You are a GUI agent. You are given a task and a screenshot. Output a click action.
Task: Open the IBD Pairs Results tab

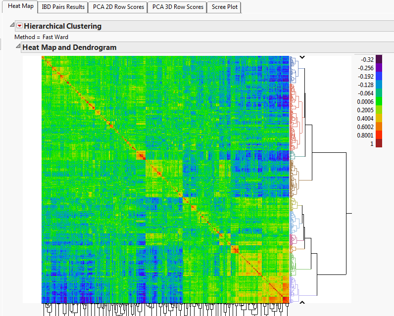[x=63, y=7]
